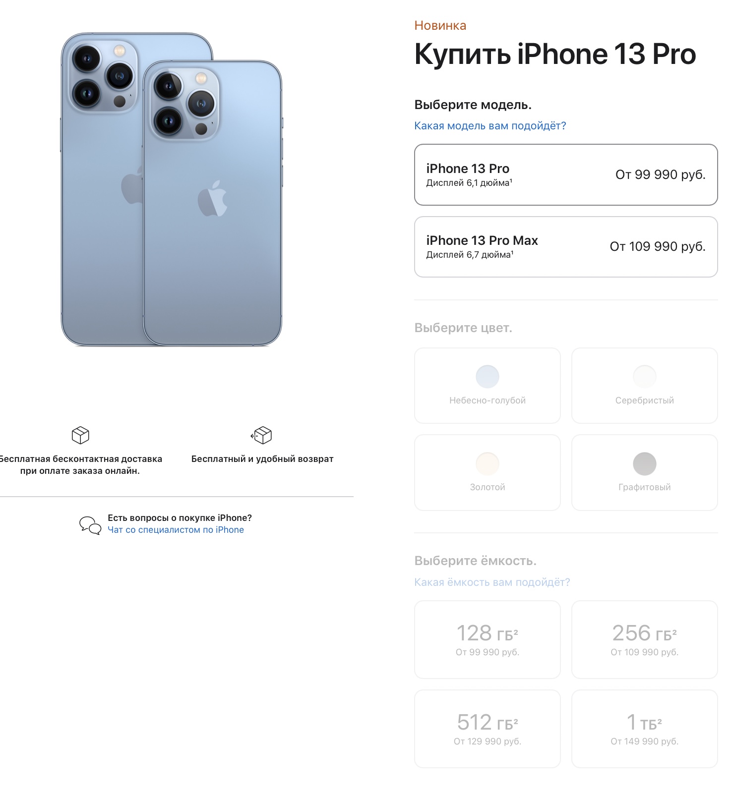
Task: Select the iPhone 13 Pro model option
Action: (x=566, y=174)
